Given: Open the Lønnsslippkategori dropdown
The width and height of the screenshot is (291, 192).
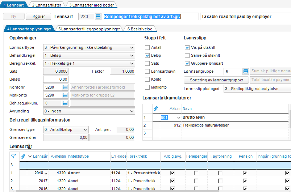Looking at the screenshot, I should pyautogui.click(x=257, y=89).
